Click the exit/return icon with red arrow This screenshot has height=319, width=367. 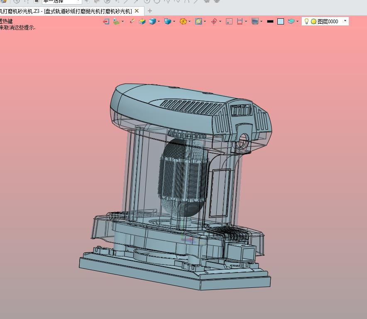106,22
